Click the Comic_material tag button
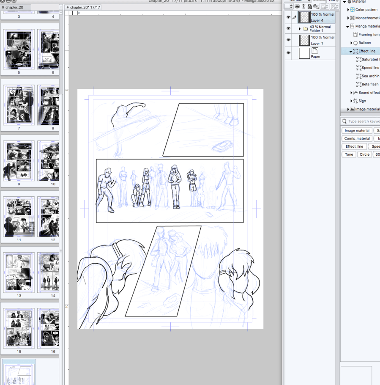 coord(357,138)
